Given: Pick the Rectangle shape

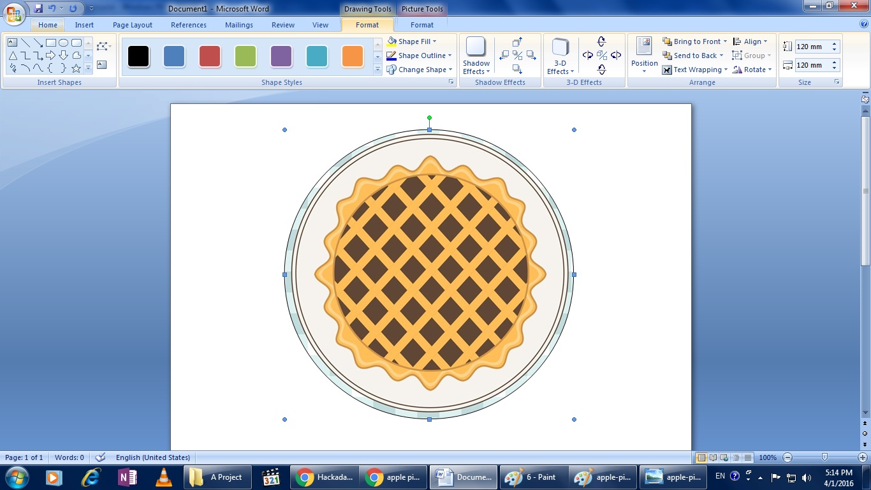Looking at the screenshot, I should [x=51, y=43].
